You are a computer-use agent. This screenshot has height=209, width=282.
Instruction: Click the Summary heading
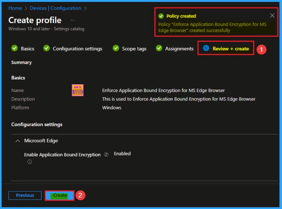21,62
